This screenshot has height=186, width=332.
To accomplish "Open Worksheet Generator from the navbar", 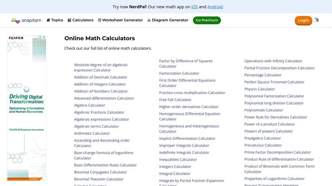I will tap(120, 20).
